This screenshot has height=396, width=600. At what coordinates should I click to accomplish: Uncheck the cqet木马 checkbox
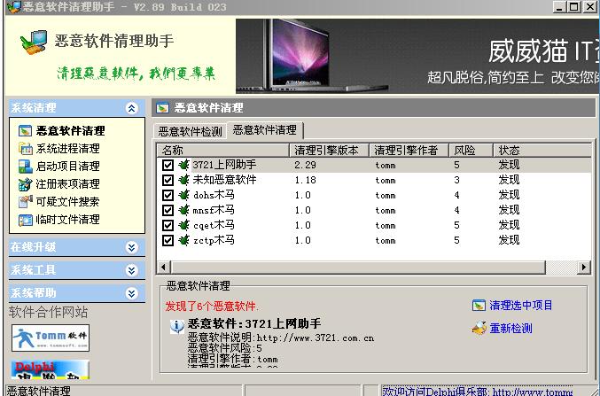168,225
